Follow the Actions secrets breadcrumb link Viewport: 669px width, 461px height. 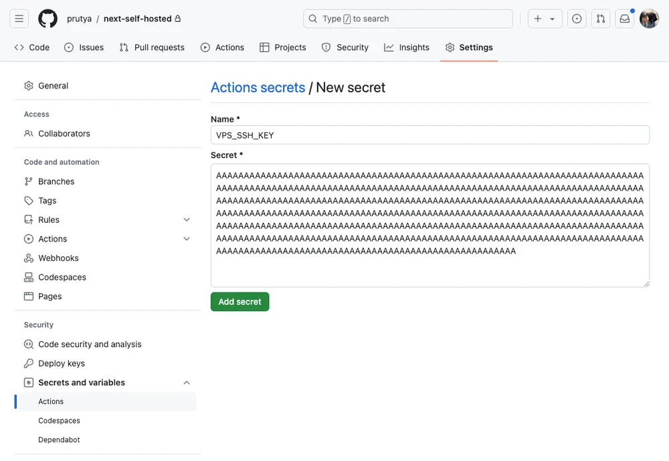click(258, 88)
